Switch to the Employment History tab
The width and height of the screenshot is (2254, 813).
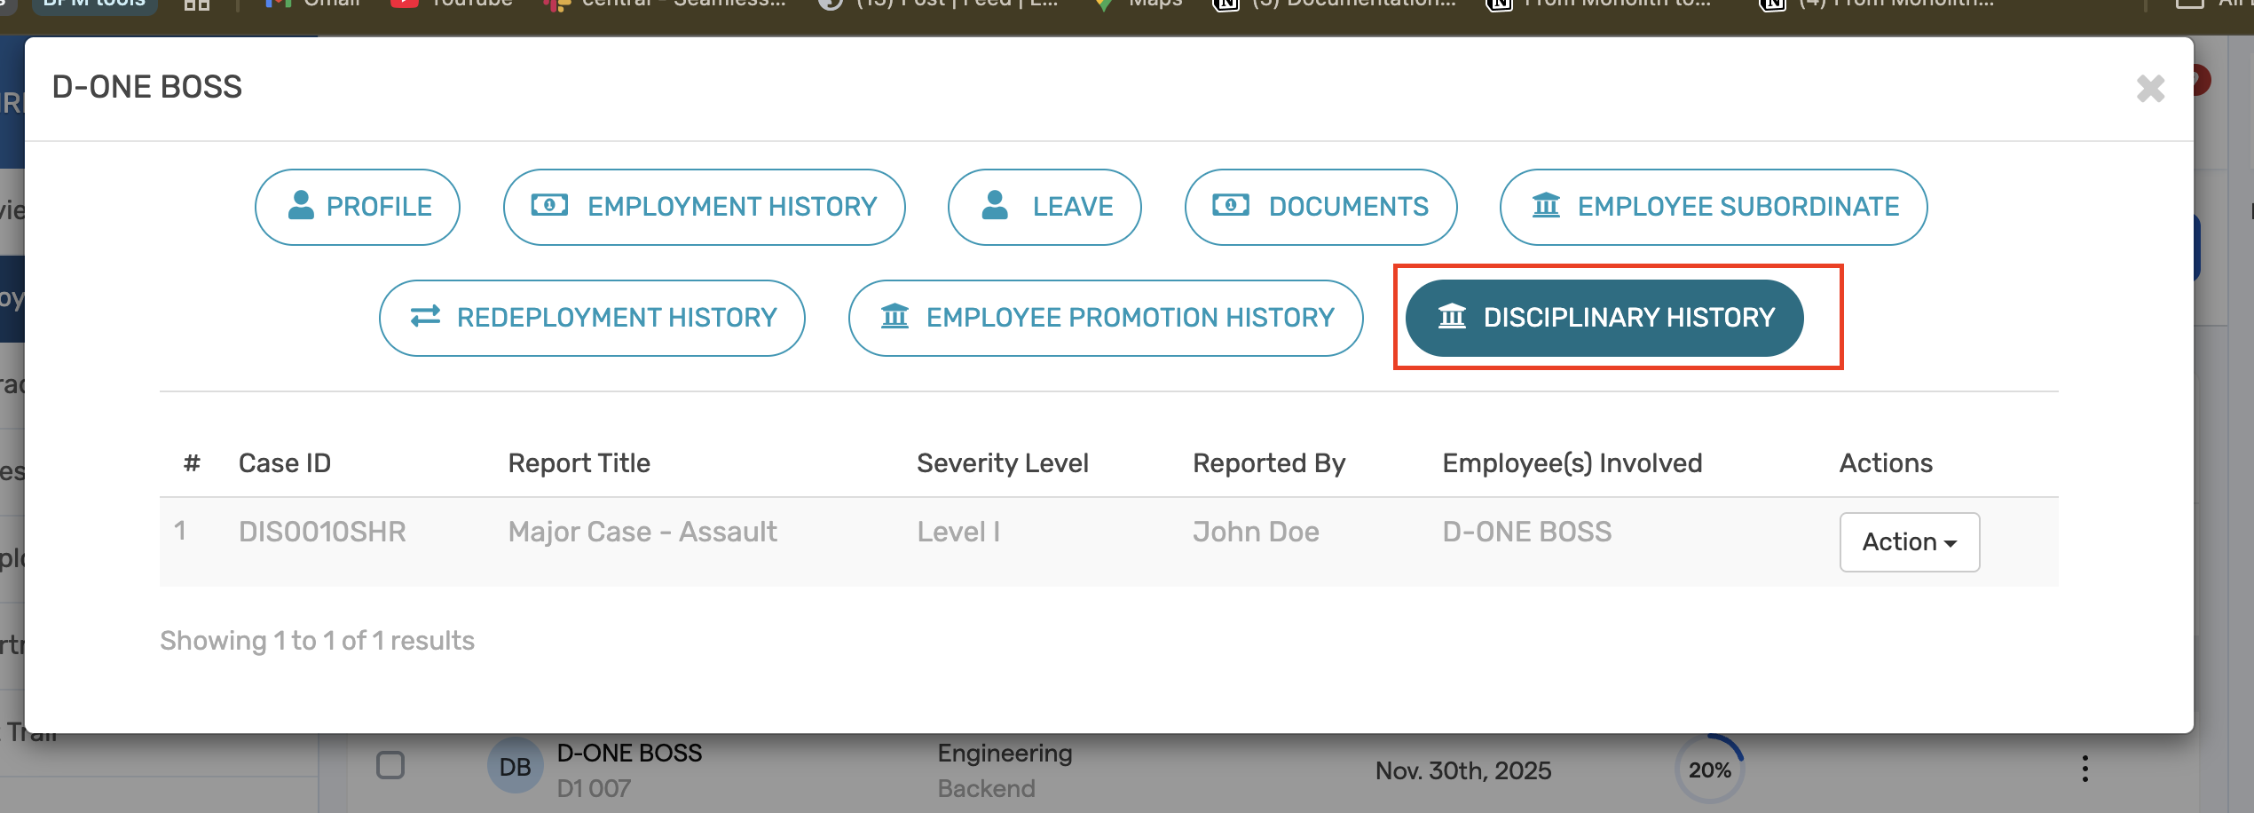pyautogui.click(x=704, y=207)
